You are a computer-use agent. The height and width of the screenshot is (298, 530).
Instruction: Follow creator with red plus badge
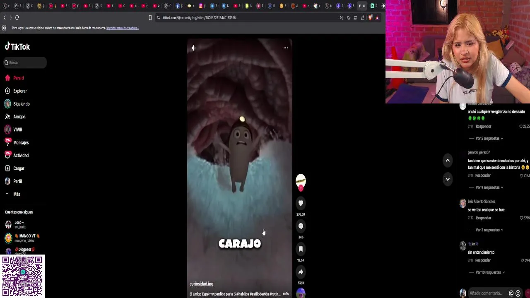tap(301, 188)
